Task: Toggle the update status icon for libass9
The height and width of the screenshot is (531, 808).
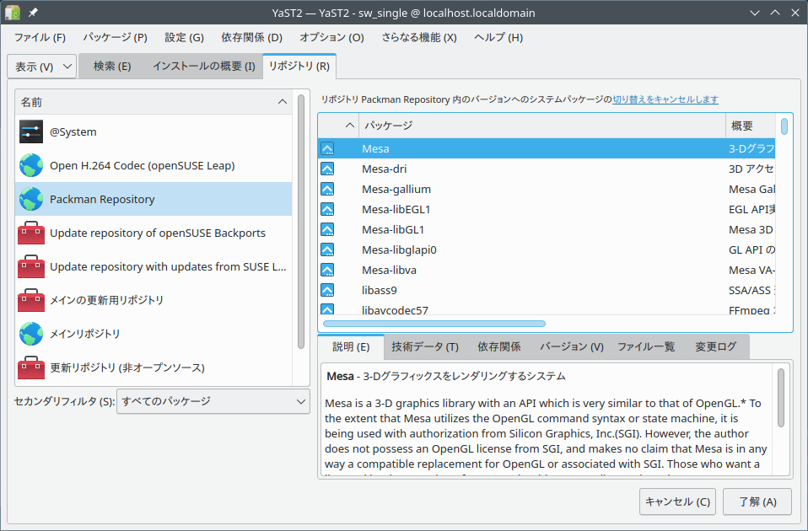Action: point(327,290)
